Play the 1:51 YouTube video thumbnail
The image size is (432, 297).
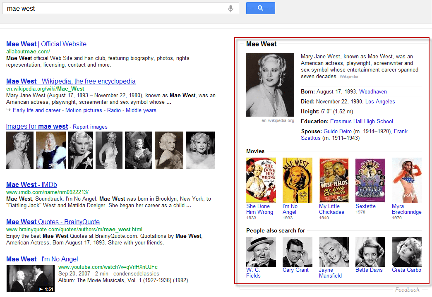(x=31, y=278)
